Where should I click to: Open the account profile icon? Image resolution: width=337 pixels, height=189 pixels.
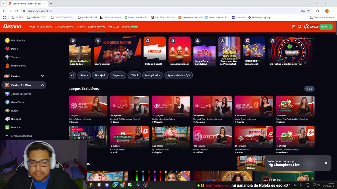(306, 27)
